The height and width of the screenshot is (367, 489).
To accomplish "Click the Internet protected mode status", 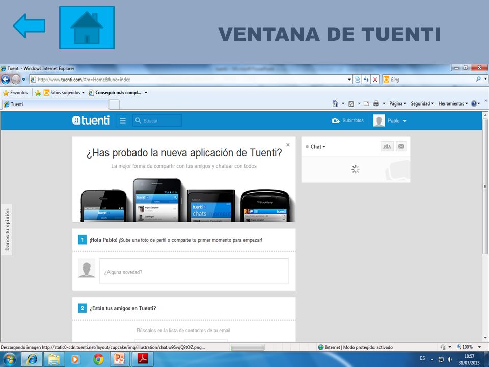I will (x=355, y=347).
